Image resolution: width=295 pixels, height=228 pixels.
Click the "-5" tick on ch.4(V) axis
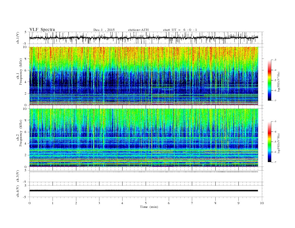25,197
